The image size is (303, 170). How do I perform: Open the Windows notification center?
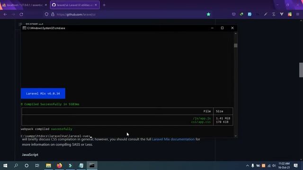(x=295, y=165)
